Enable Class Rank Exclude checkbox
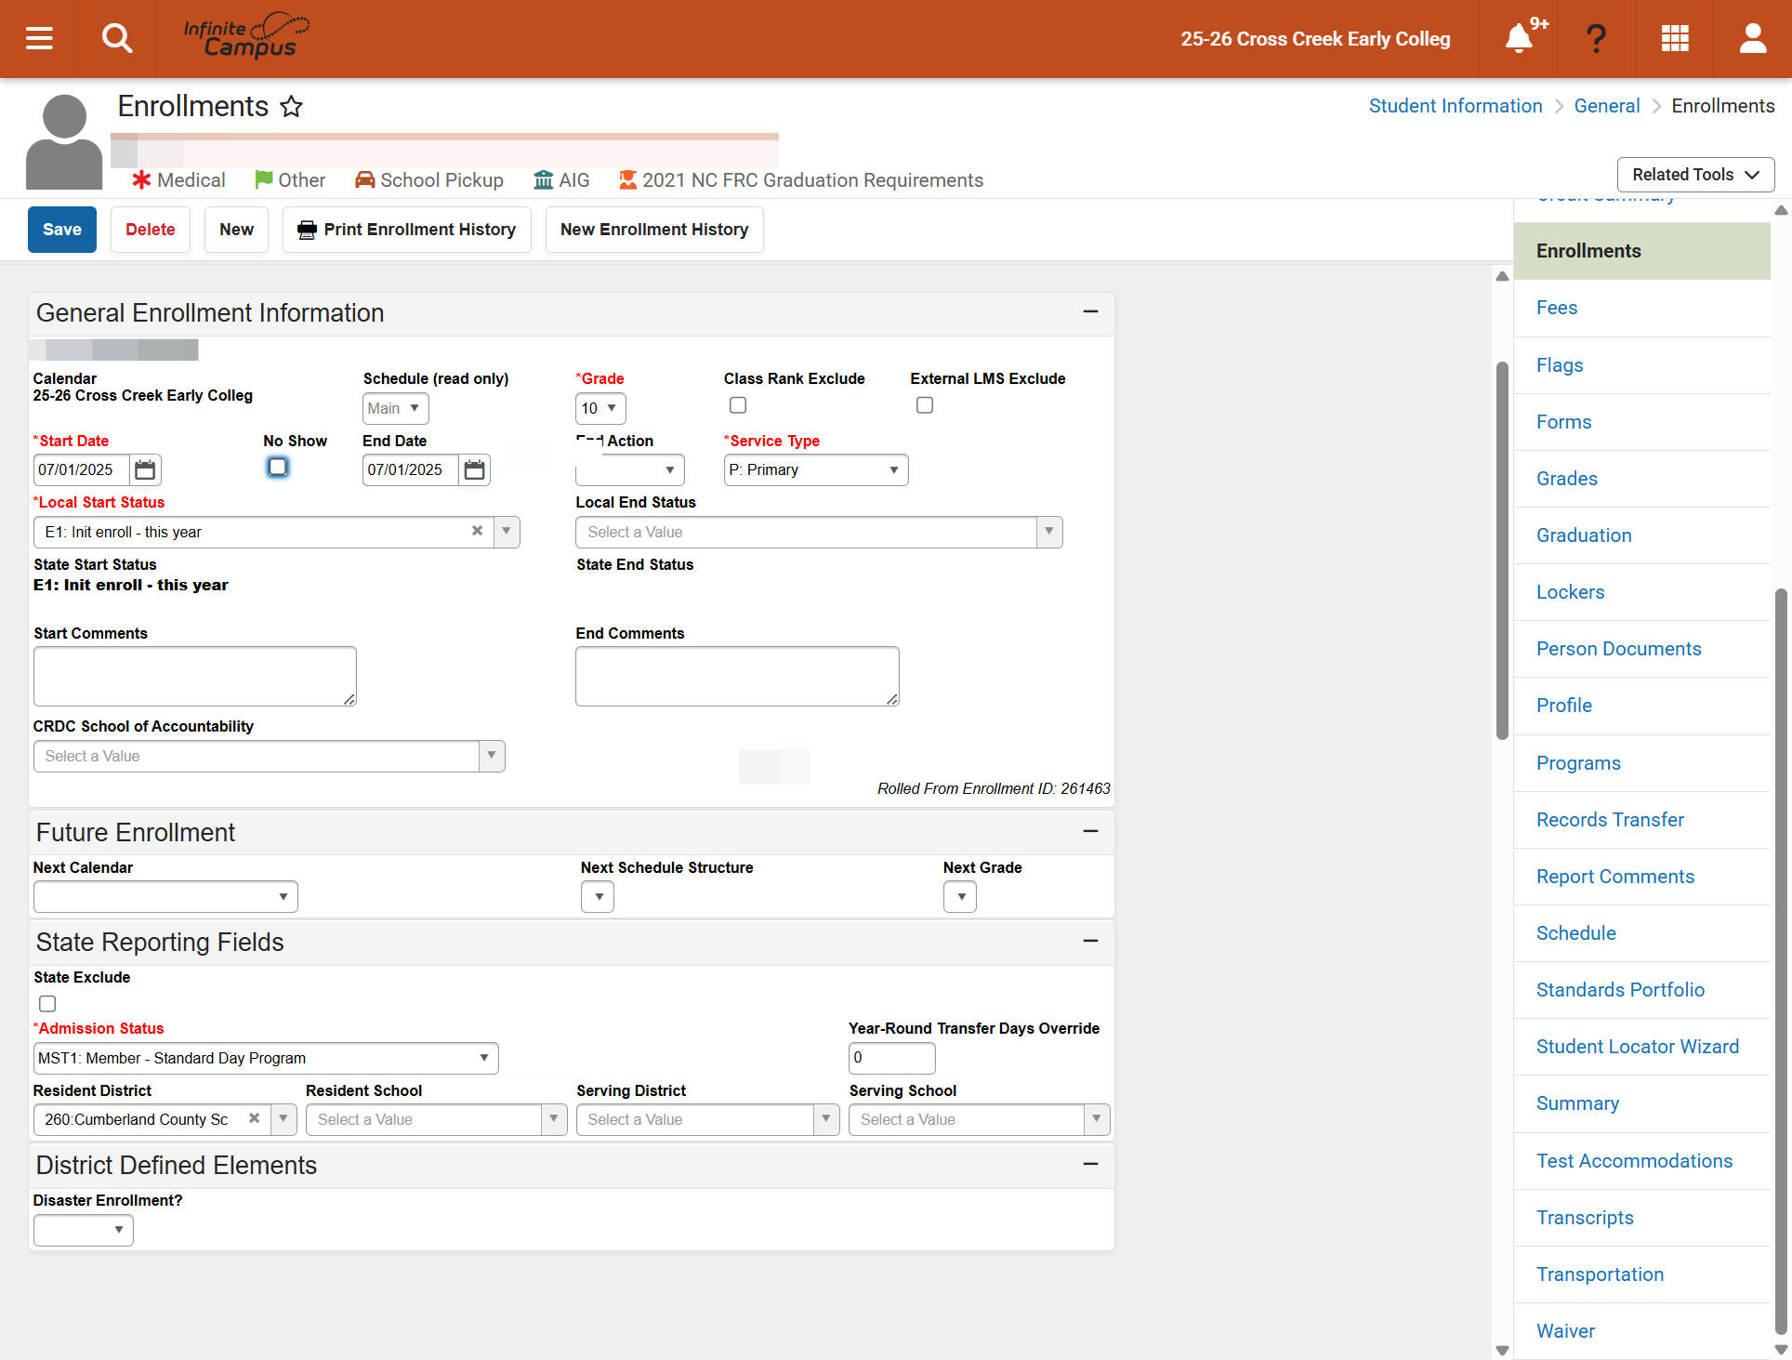The height and width of the screenshot is (1360, 1792). (x=738, y=405)
